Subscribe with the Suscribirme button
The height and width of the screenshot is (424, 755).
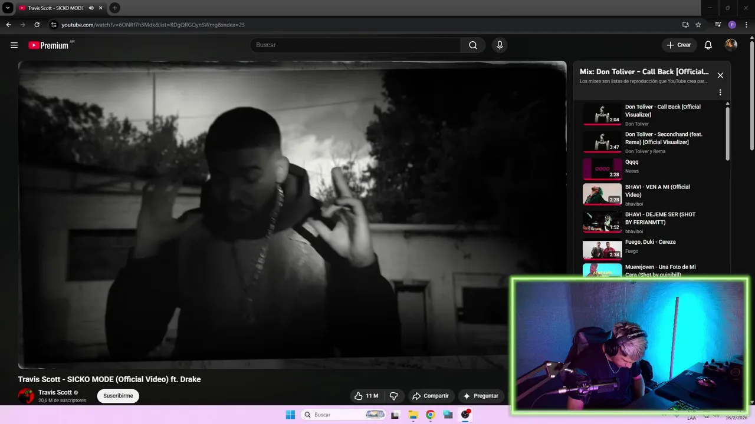(x=118, y=396)
